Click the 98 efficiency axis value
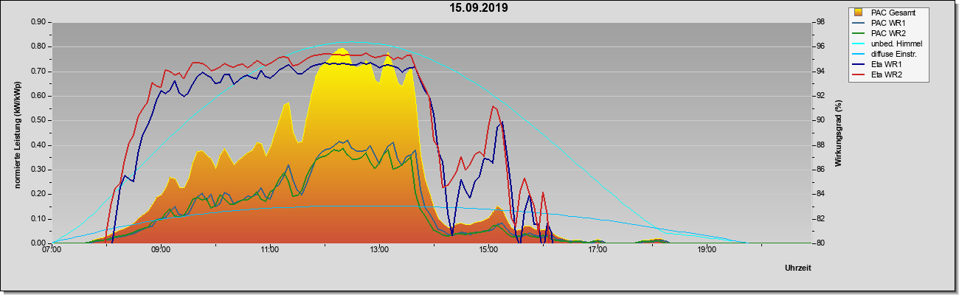Viewport: 959px width, 295px height. pos(820,22)
